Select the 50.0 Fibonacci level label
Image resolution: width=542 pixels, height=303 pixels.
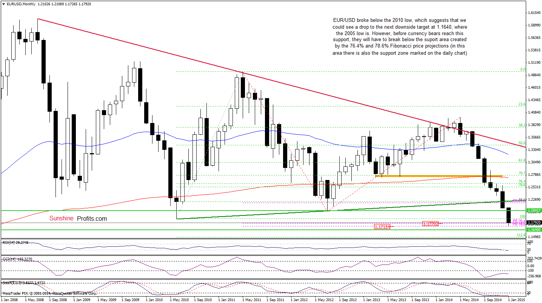coord(522,143)
